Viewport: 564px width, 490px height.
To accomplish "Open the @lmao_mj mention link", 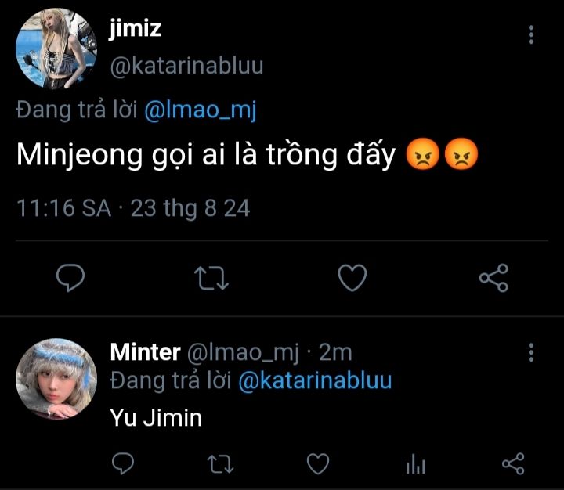I will pyautogui.click(x=201, y=111).
